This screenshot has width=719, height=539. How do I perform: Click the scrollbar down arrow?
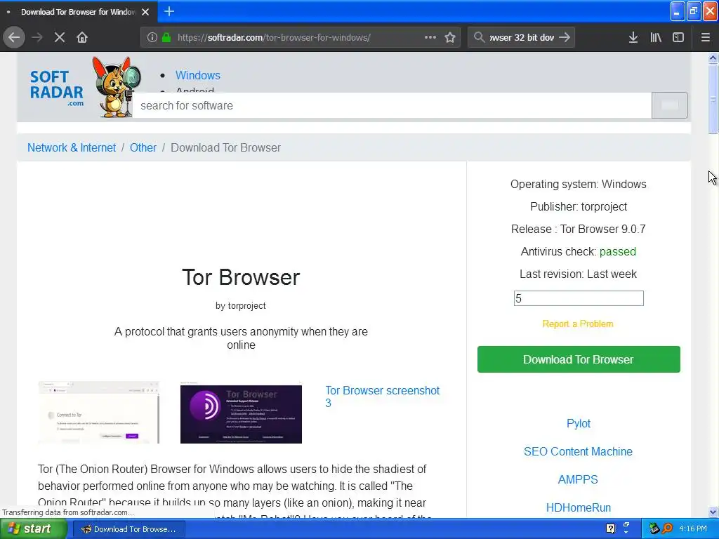coord(713,512)
